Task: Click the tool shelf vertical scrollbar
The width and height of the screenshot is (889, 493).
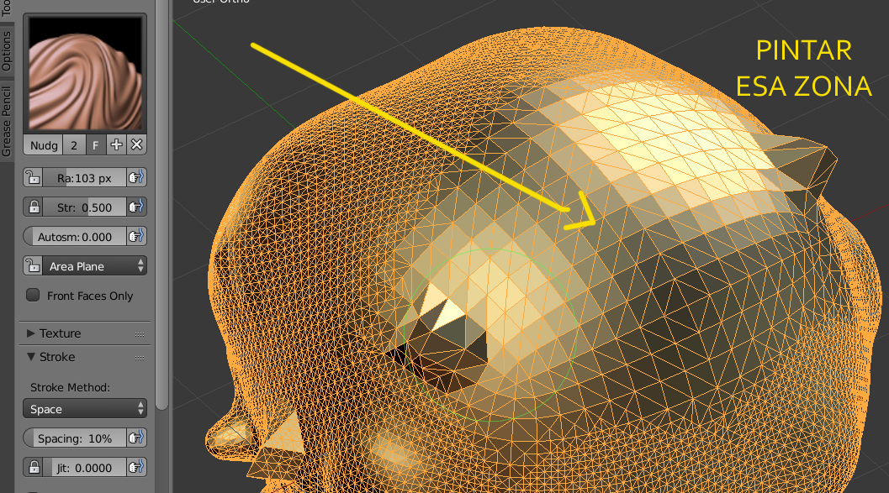Action: pos(161,204)
